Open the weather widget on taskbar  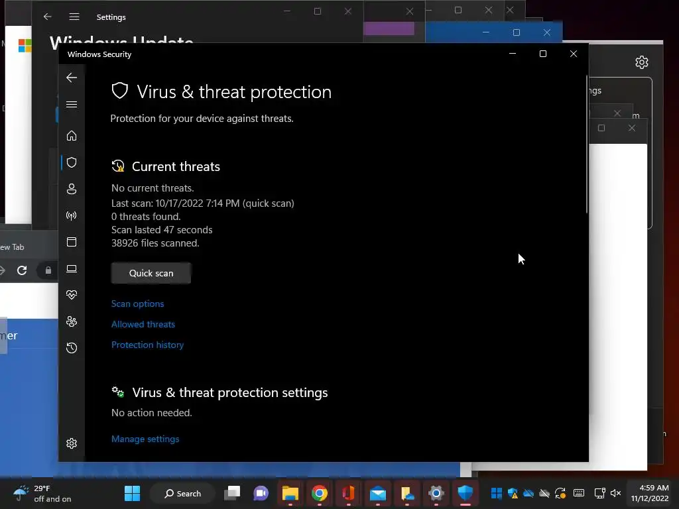42,493
